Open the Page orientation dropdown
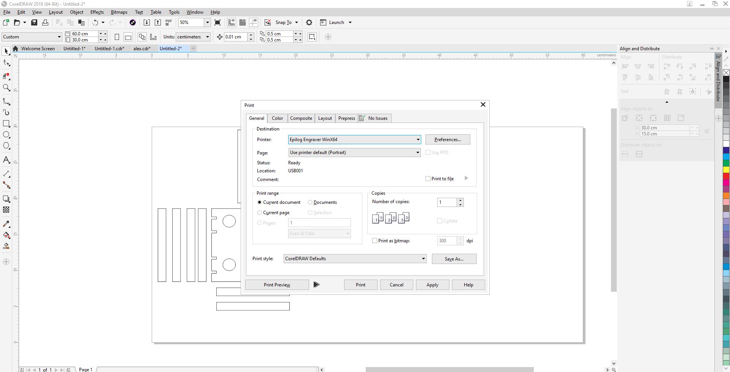The width and height of the screenshot is (730, 372). [417, 153]
